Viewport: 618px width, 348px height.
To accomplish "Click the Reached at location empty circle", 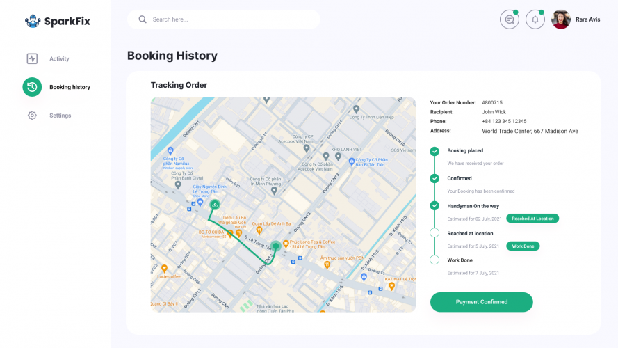I will (x=434, y=232).
